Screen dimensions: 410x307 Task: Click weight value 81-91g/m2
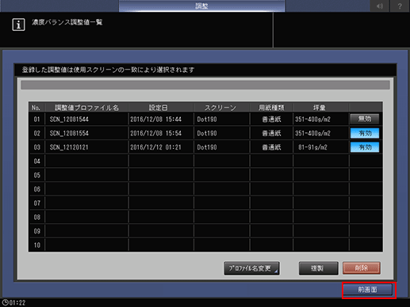(x=312, y=147)
